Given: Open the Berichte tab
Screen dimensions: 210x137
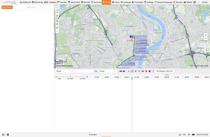Looking at the screenshot, I should (86, 2).
